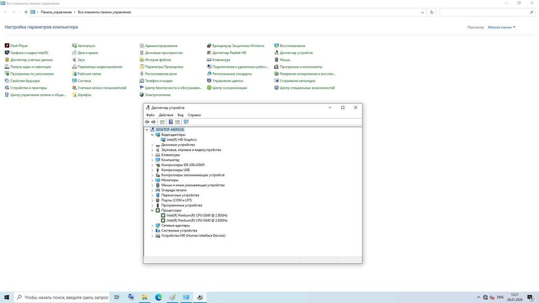Screen dimensions: 539x303
Task: Collapse the DESKTOP-66ERSOE root node
Action: [147, 130]
